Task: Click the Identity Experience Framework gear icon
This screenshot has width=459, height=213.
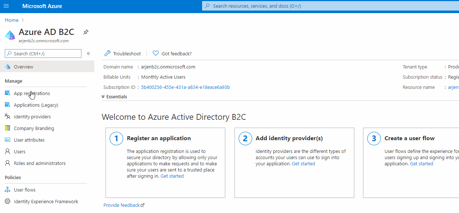Action: click(x=7, y=201)
